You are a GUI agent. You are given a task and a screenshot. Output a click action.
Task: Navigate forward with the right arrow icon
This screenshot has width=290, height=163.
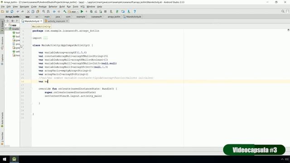tap(59, 11)
